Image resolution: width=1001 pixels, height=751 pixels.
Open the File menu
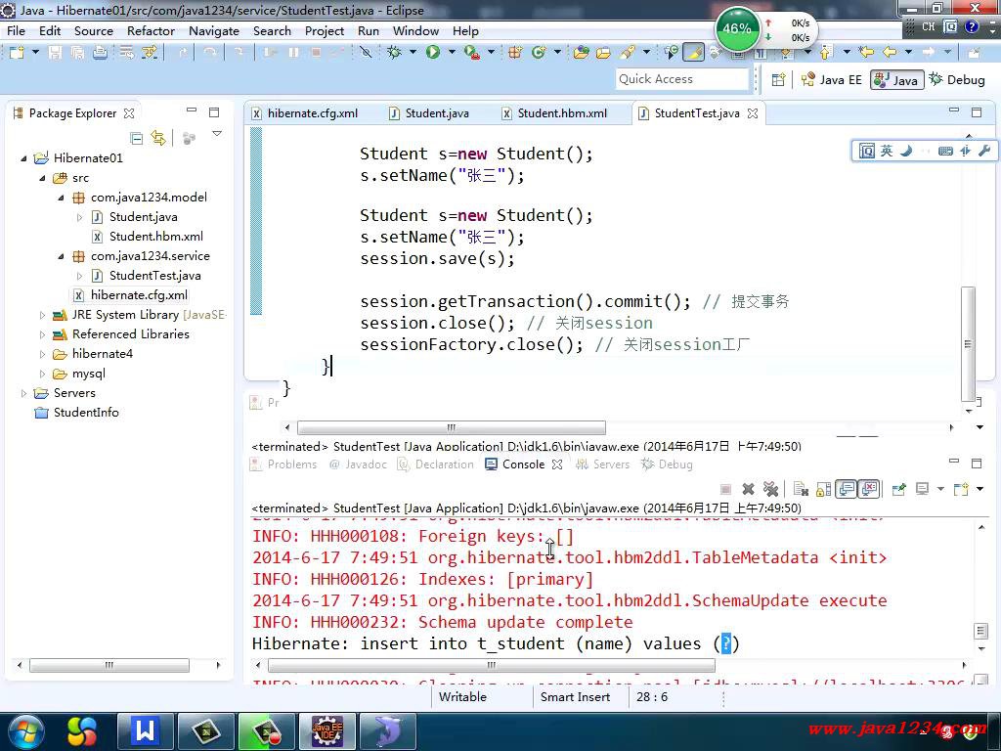tap(16, 30)
